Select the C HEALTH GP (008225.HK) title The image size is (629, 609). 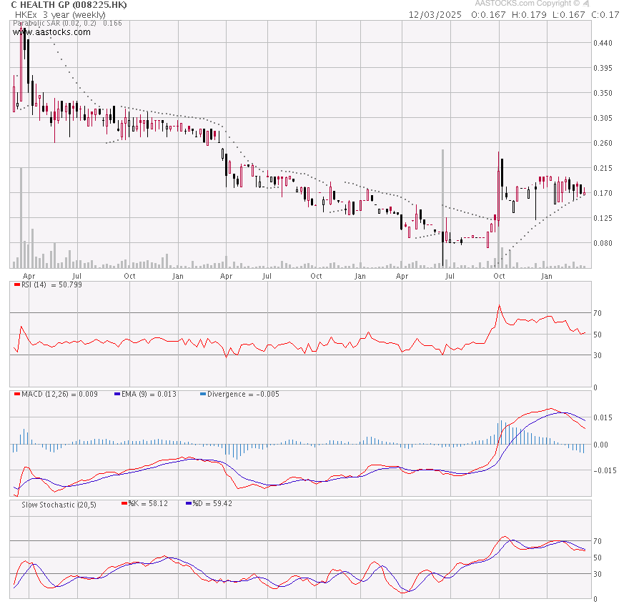(x=69, y=5)
